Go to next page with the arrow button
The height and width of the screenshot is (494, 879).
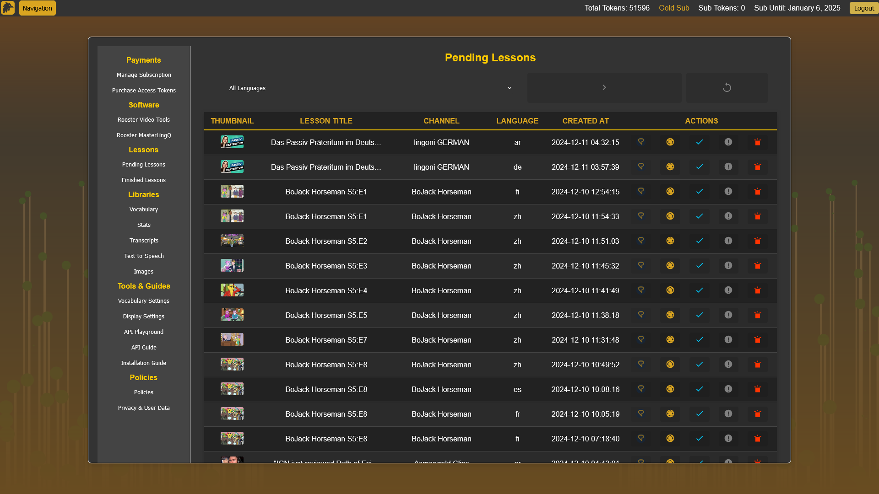[x=604, y=87]
